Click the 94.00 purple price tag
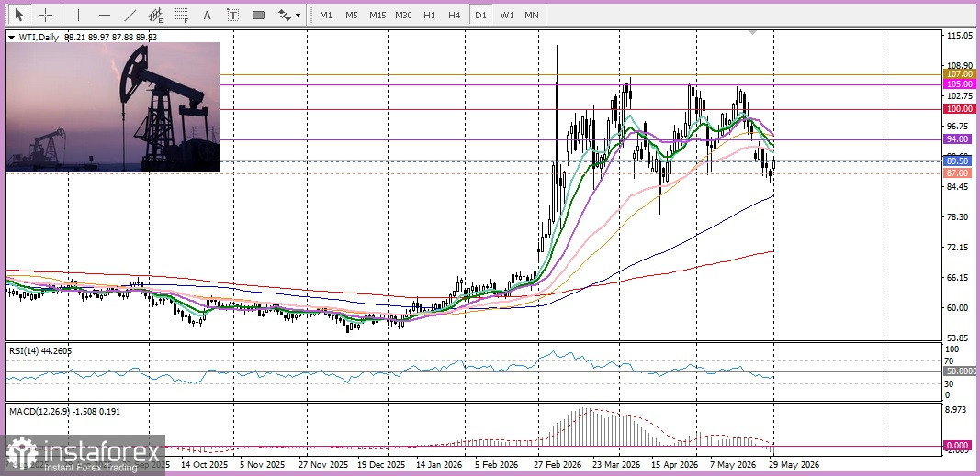The image size is (980, 476). (960, 139)
